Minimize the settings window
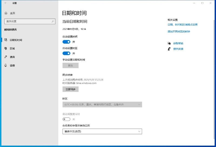216x147 pixels. click(x=194, y=3)
